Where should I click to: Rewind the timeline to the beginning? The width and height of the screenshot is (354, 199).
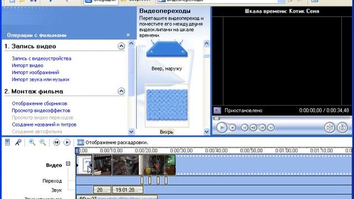[x=56, y=143]
